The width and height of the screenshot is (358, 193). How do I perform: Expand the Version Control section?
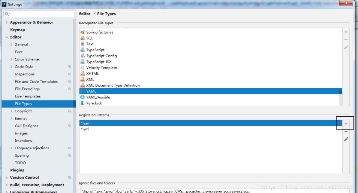pos(7,178)
